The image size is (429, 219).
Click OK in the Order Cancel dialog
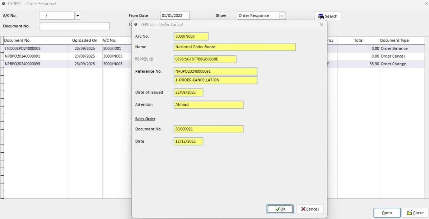(x=280, y=209)
